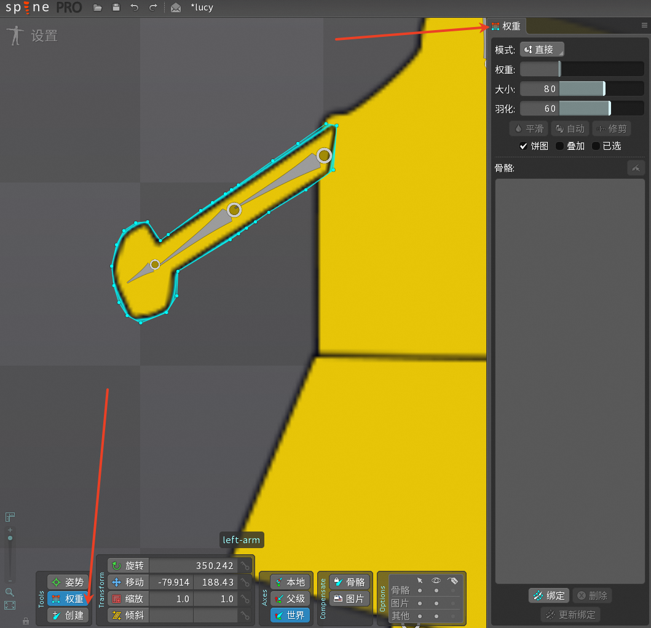
Task: Click the key icon for 倾斜 row
Action: 245,615
